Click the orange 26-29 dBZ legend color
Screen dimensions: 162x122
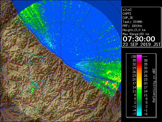coord(139,72)
